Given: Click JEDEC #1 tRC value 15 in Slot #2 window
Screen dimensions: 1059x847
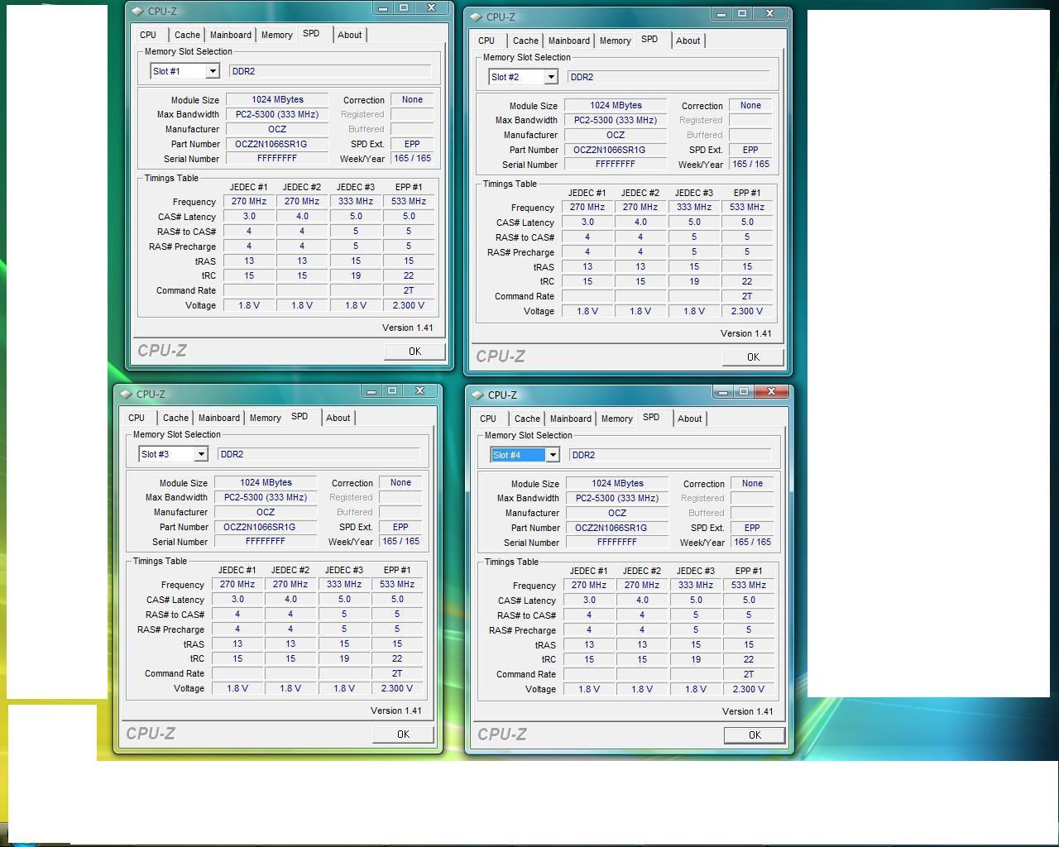Looking at the screenshot, I should [587, 281].
